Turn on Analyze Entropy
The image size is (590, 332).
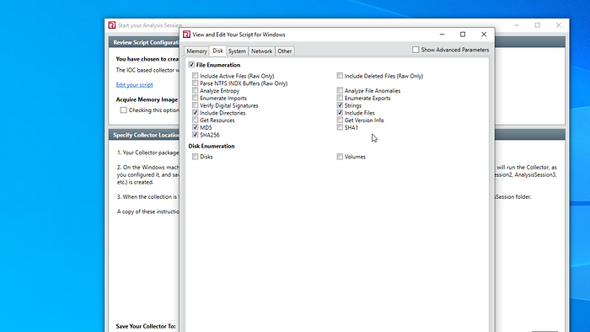click(x=195, y=91)
